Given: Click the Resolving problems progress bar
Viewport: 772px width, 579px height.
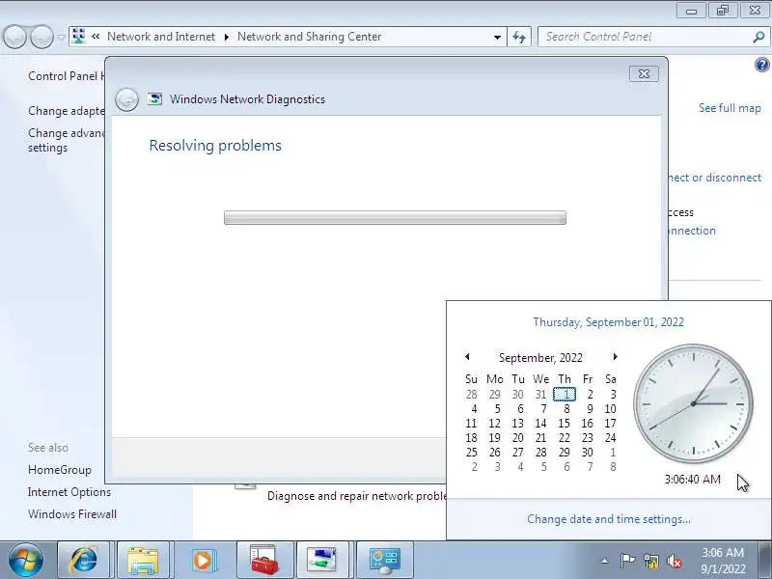Looking at the screenshot, I should [395, 218].
